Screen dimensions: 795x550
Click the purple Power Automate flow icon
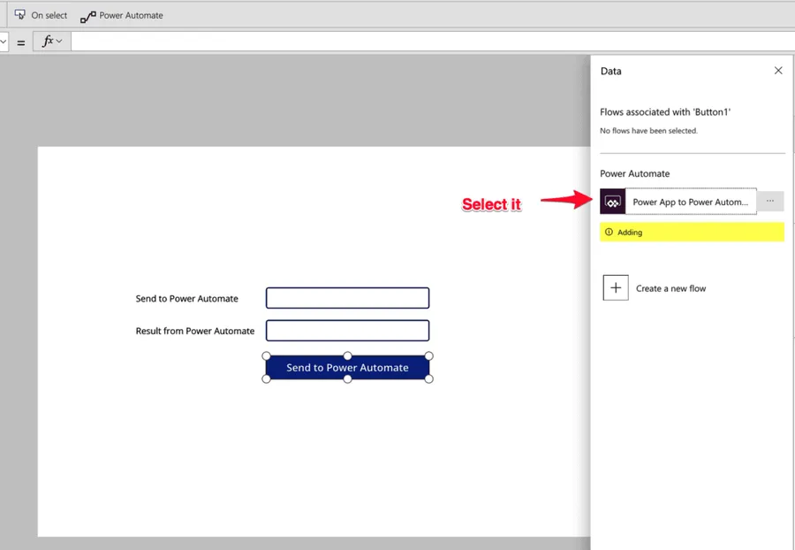click(x=612, y=202)
